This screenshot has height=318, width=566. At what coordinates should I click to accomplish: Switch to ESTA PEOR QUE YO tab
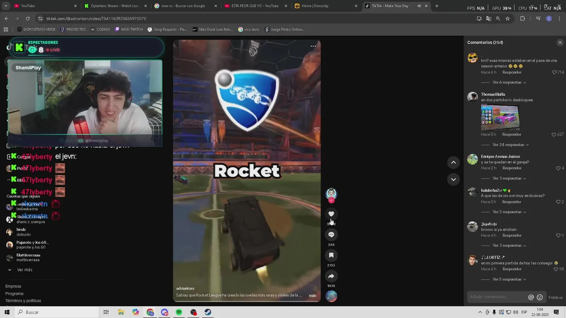click(256, 6)
